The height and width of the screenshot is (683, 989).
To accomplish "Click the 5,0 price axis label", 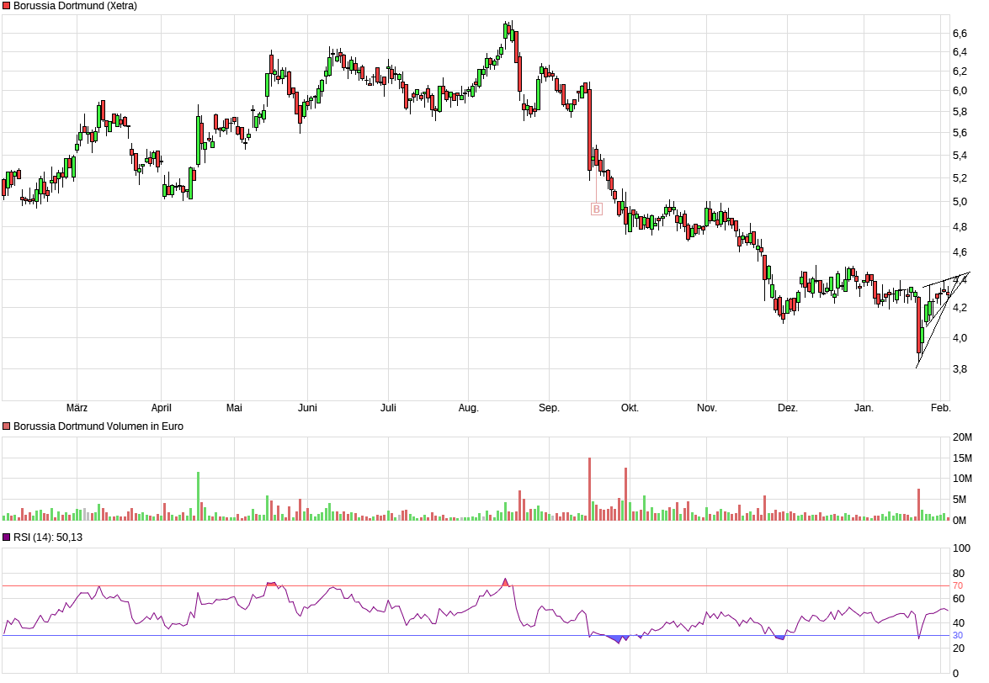I will [x=960, y=202].
